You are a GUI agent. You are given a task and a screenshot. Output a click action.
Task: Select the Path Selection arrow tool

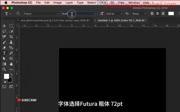(x=4, y=58)
